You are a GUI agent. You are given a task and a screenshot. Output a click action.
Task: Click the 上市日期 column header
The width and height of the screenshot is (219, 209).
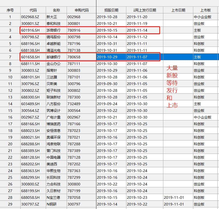(178, 10)
